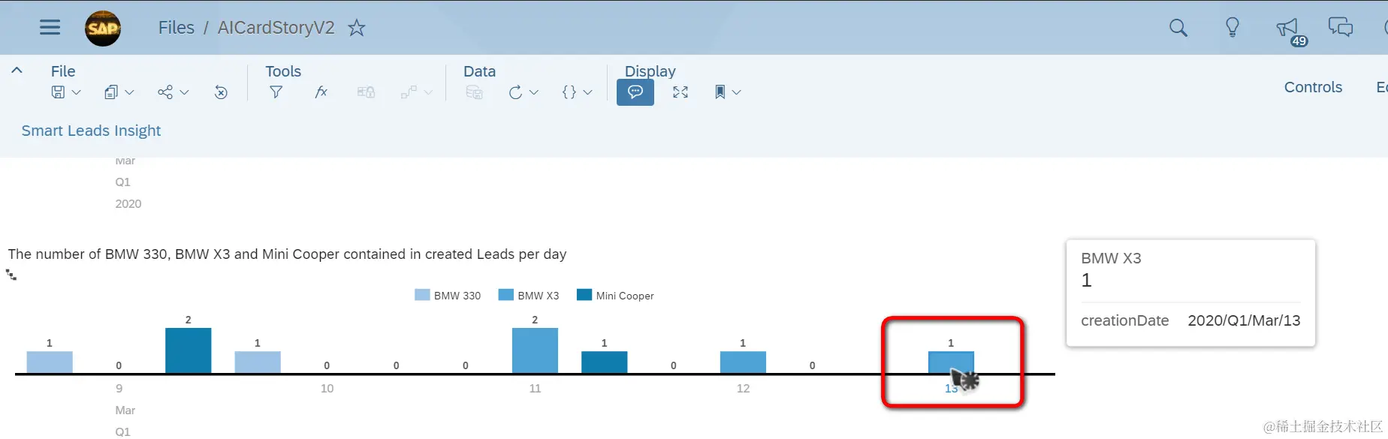The image size is (1388, 439).
Task: Open the Story Filter funnel tool
Action: click(x=276, y=92)
